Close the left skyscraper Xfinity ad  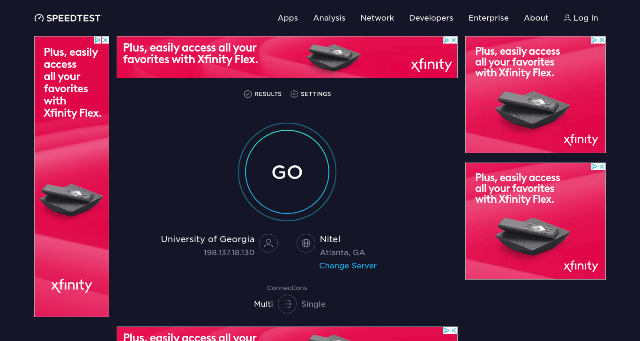pos(105,40)
